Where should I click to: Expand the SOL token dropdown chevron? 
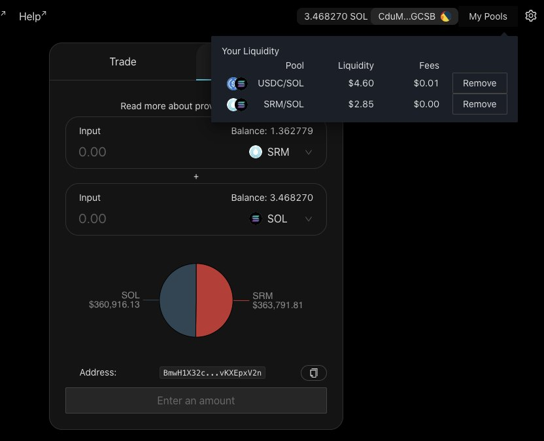pyautogui.click(x=309, y=219)
